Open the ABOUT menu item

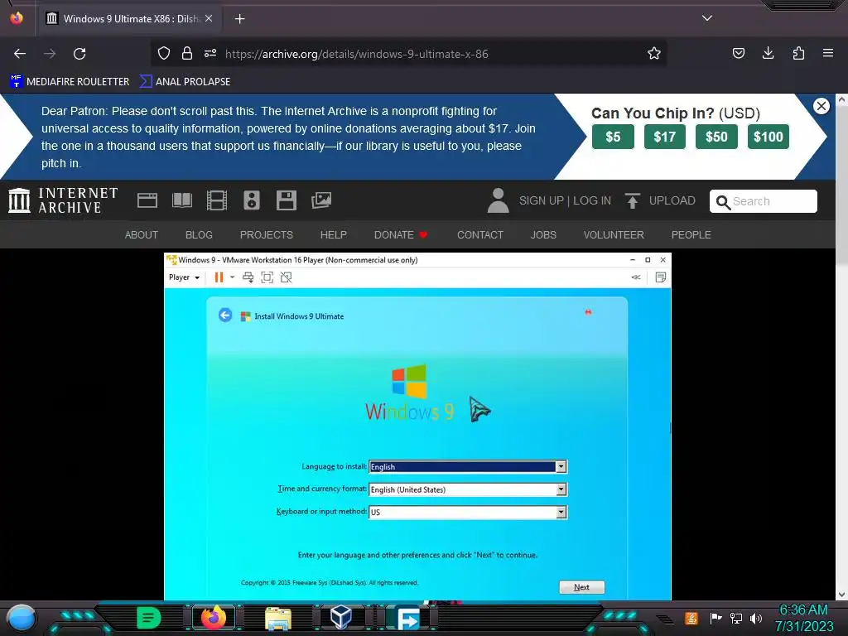141,234
